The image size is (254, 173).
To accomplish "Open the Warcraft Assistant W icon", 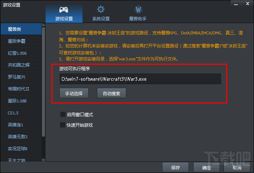I will click(x=138, y=9).
